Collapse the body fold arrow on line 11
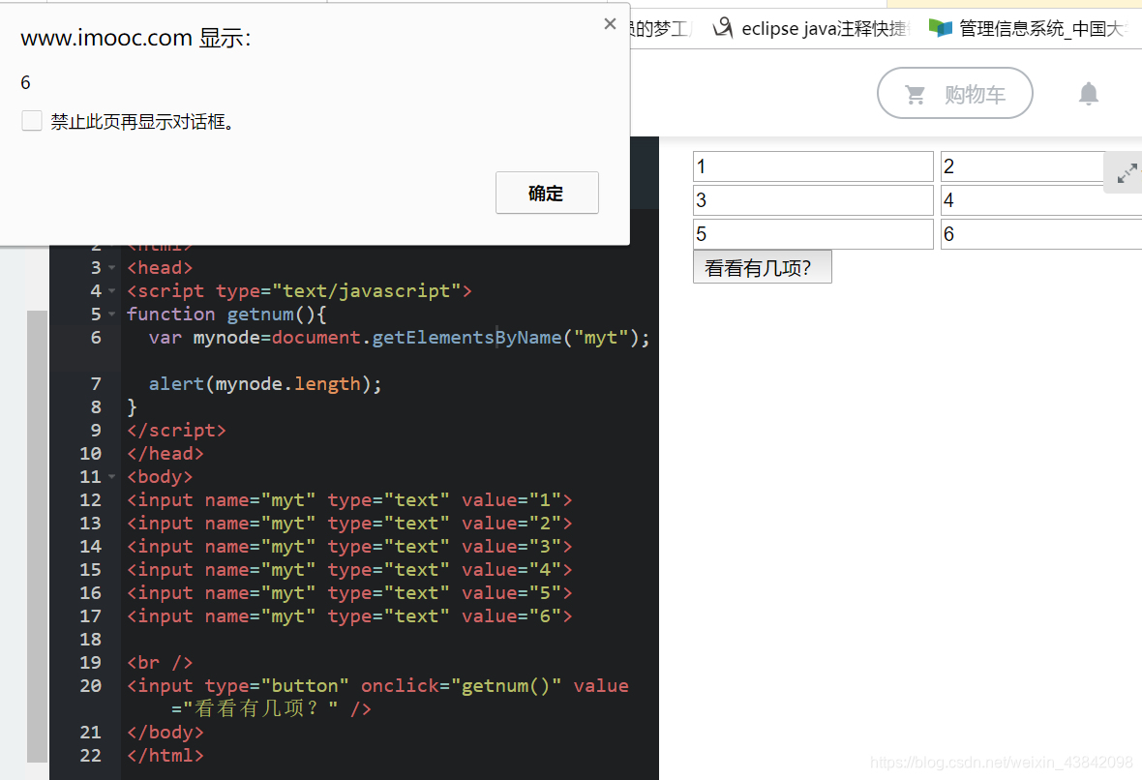Screen dimensions: 1142x780 point(111,477)
